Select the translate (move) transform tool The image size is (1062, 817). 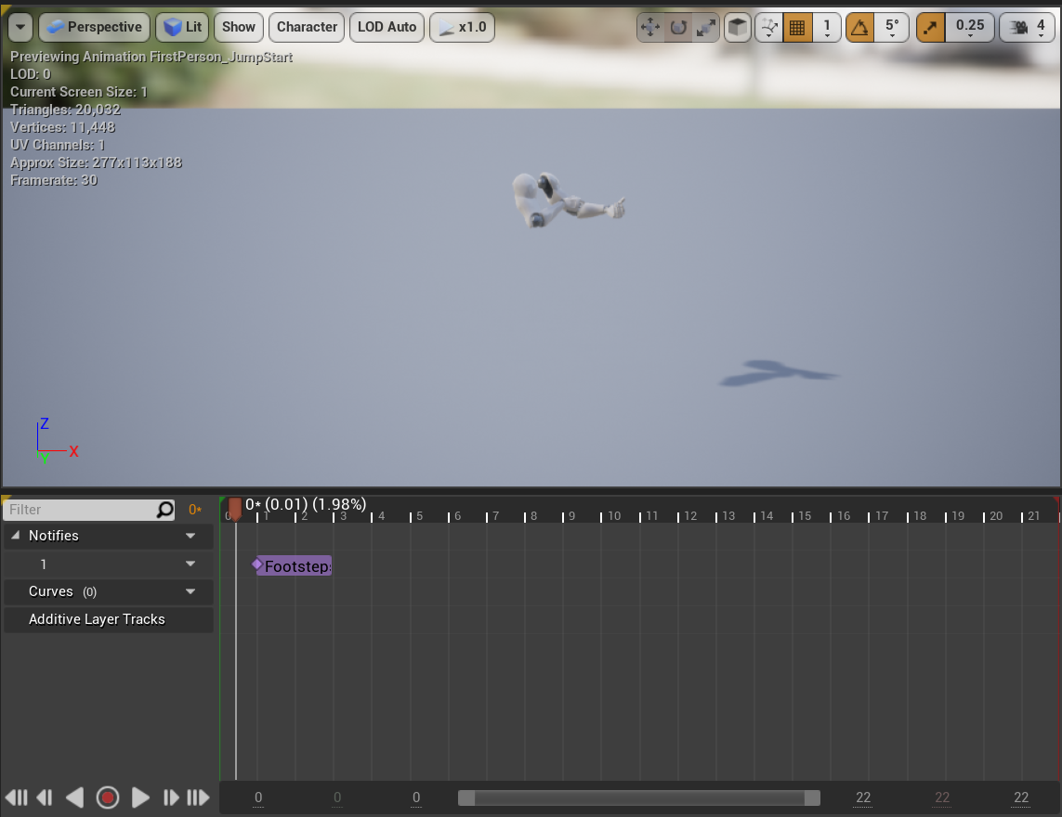[650, 28]
